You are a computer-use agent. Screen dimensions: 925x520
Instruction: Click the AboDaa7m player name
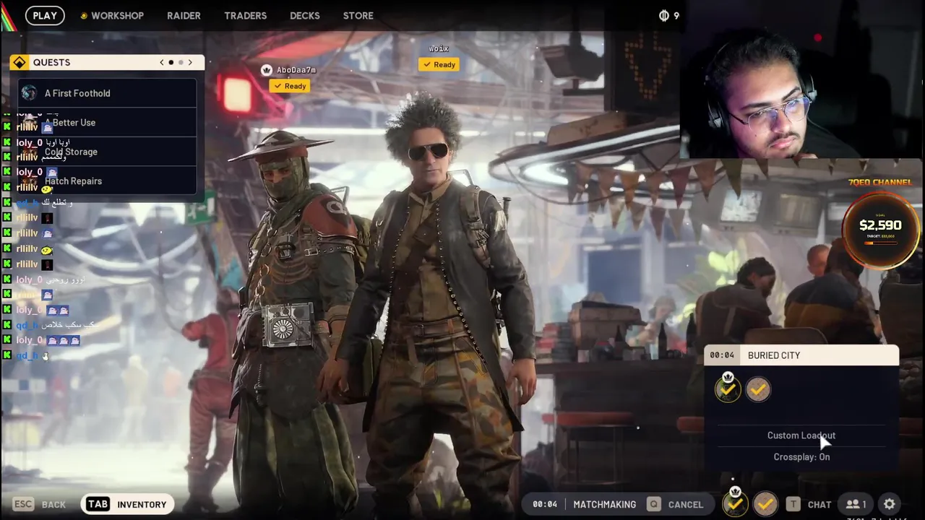coord(296,70)
